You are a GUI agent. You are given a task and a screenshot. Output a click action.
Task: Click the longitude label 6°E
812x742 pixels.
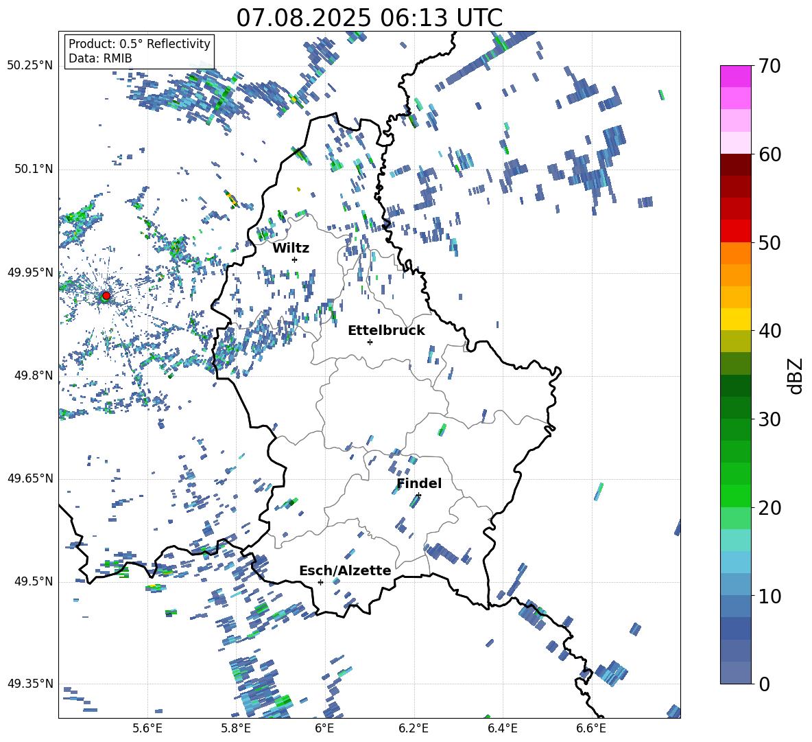[324, 729]
